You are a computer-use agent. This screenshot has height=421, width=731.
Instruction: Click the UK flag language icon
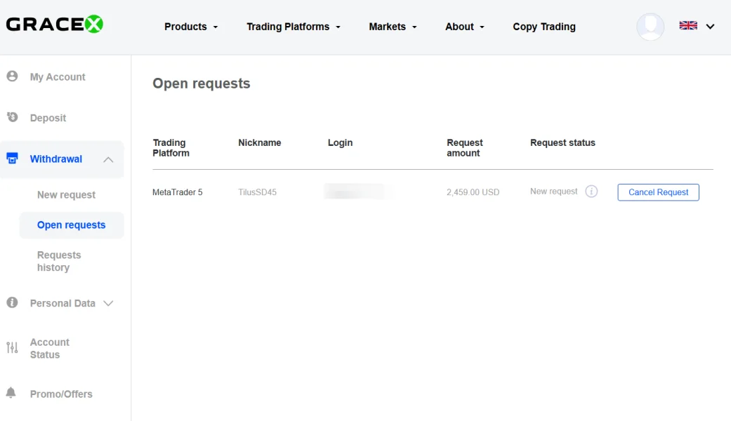(x=688, y=26)
